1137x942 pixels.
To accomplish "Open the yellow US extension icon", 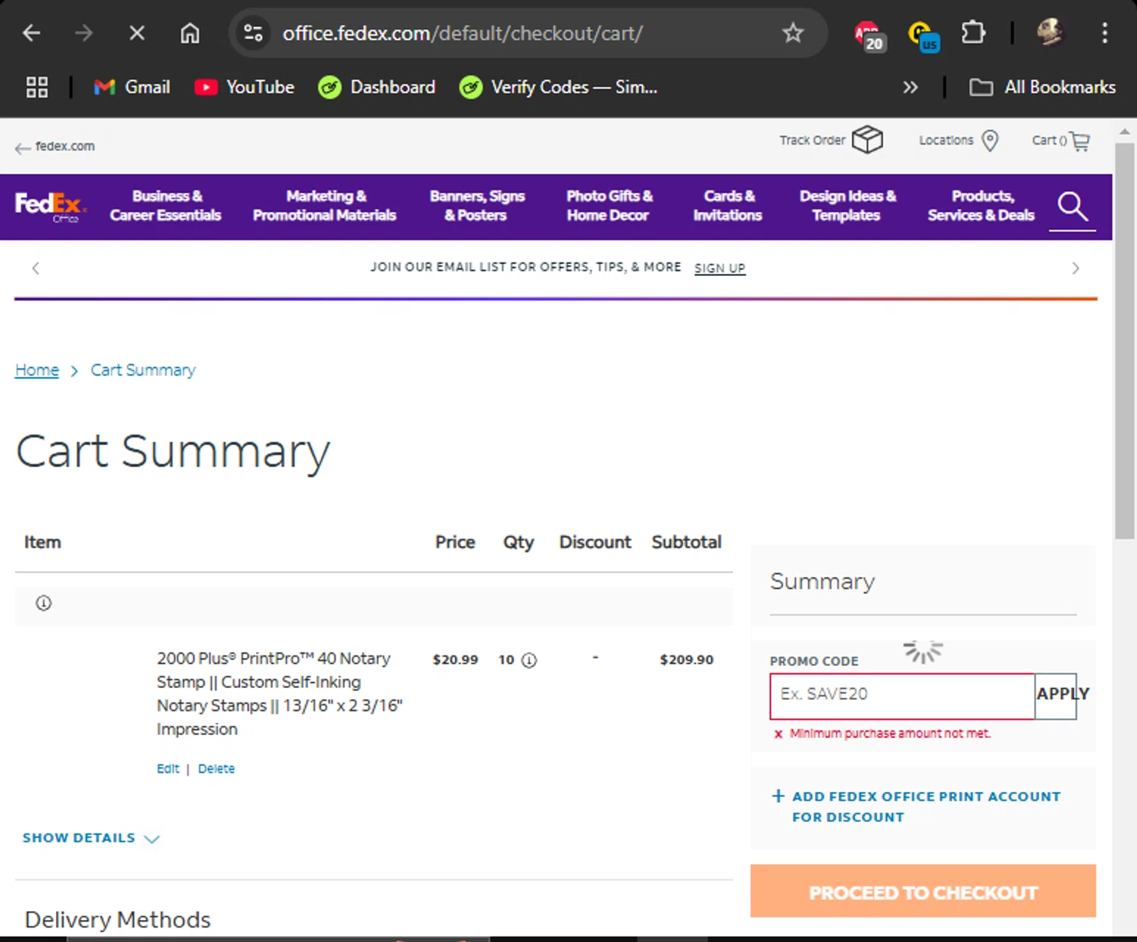I will point(923,36).
